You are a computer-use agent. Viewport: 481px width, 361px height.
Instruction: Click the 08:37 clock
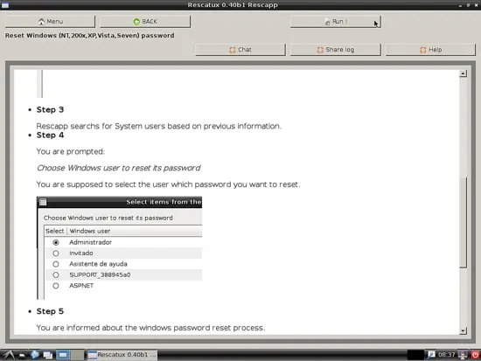click(446, 355)
